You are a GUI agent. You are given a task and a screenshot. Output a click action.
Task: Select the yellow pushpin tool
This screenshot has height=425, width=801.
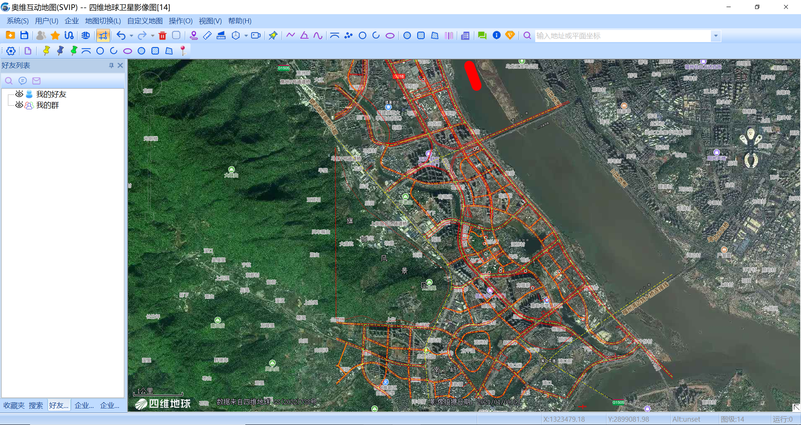tap(46, 50)
